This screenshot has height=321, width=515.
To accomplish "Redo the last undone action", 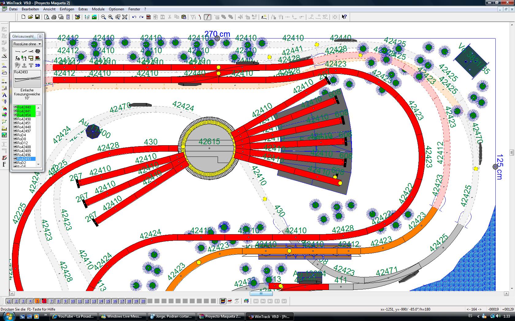I will 141,17.
